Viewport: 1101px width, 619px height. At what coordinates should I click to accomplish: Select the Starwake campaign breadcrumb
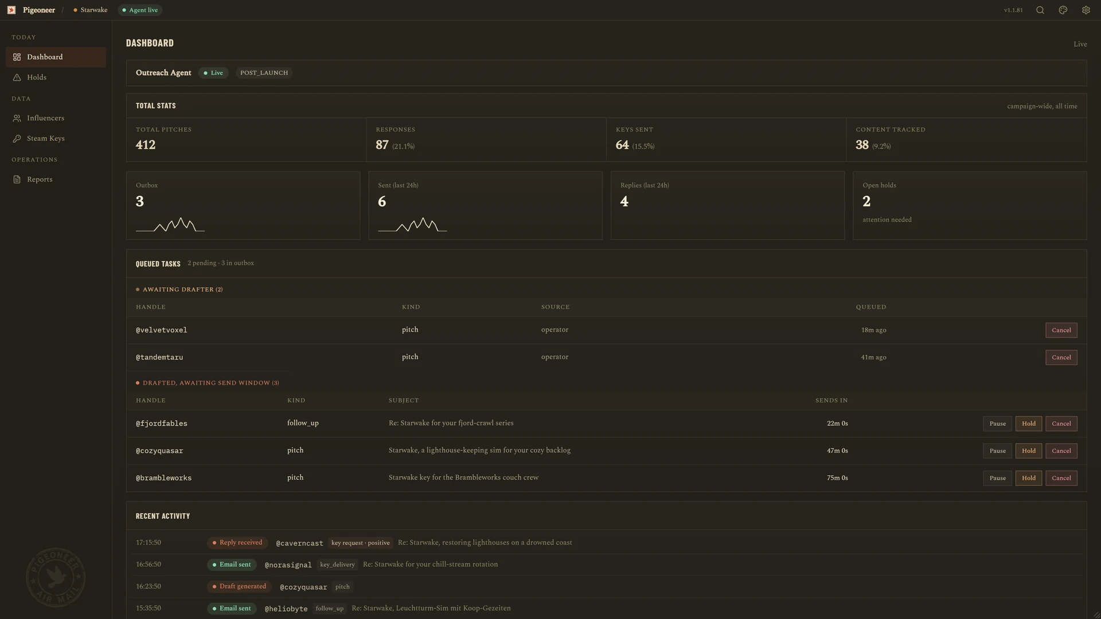click(x=91, y=10)
